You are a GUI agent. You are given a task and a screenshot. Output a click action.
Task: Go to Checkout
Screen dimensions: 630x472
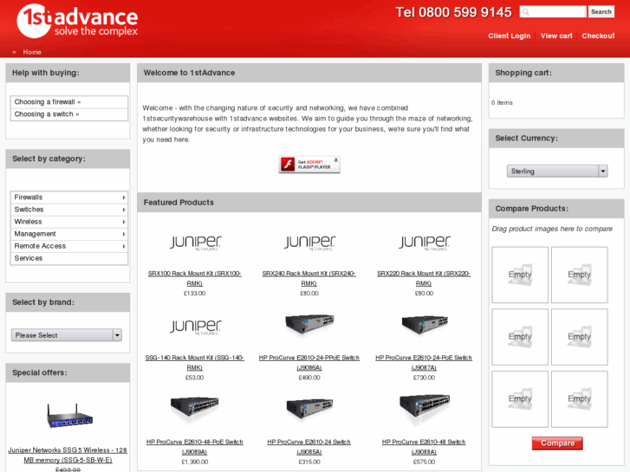click(598, 36)
